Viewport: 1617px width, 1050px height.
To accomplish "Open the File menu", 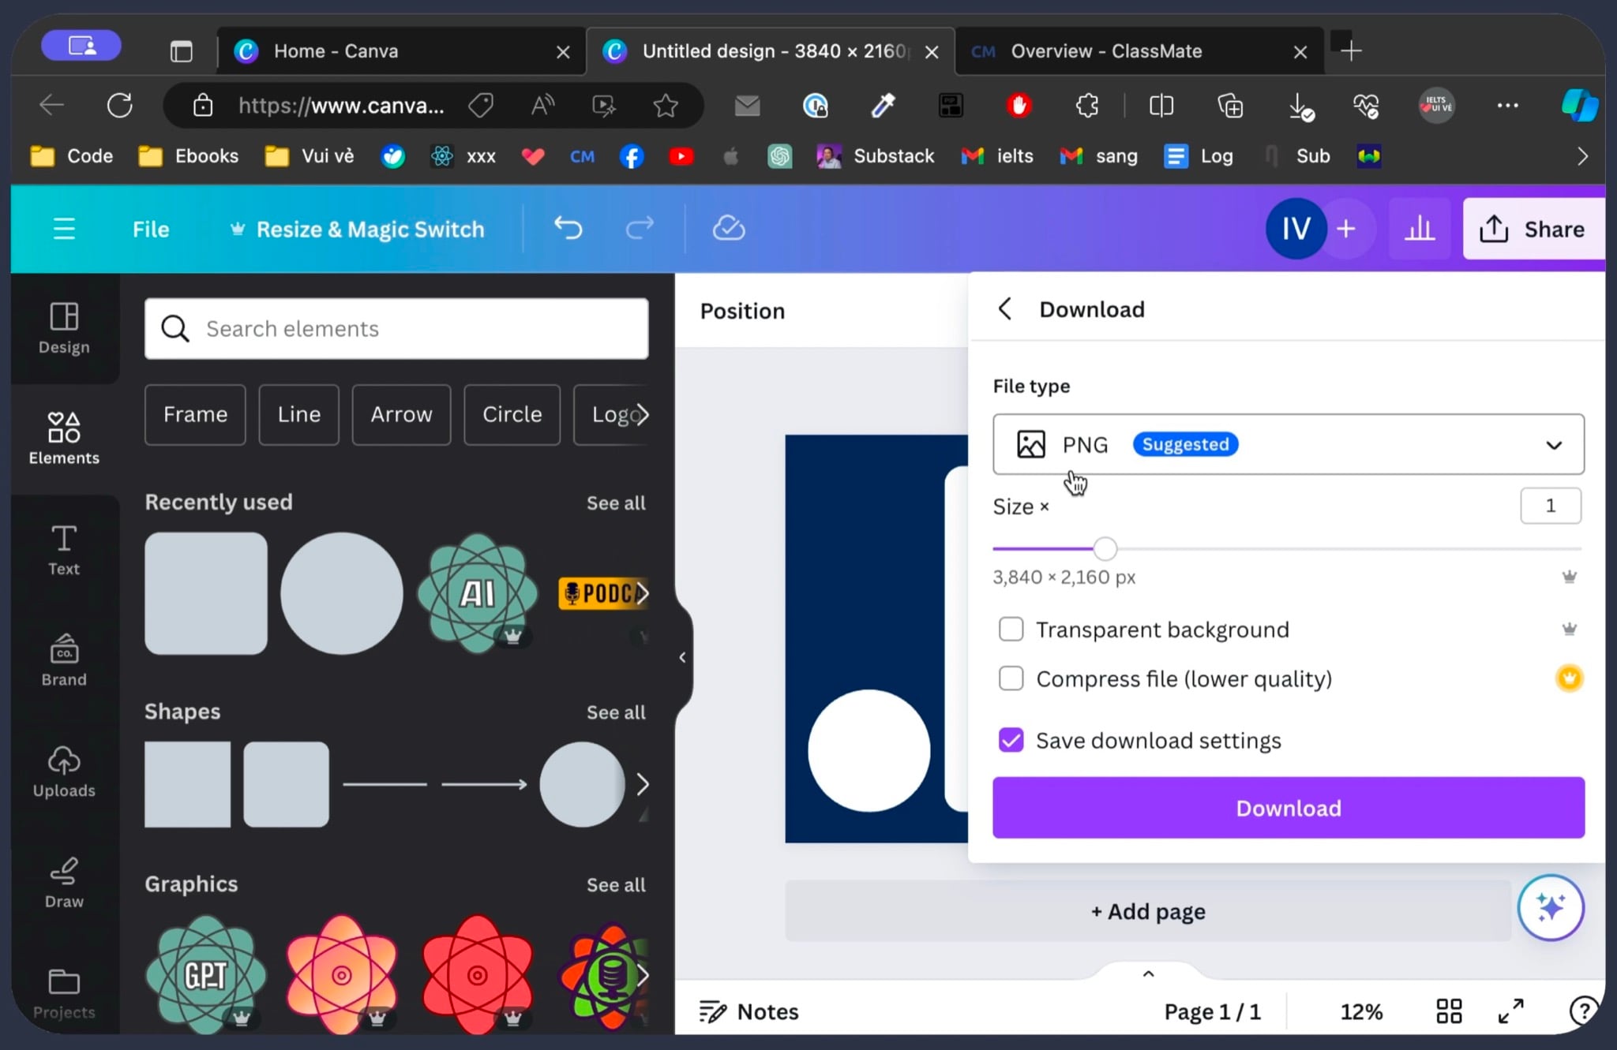I will coord(151,230).
